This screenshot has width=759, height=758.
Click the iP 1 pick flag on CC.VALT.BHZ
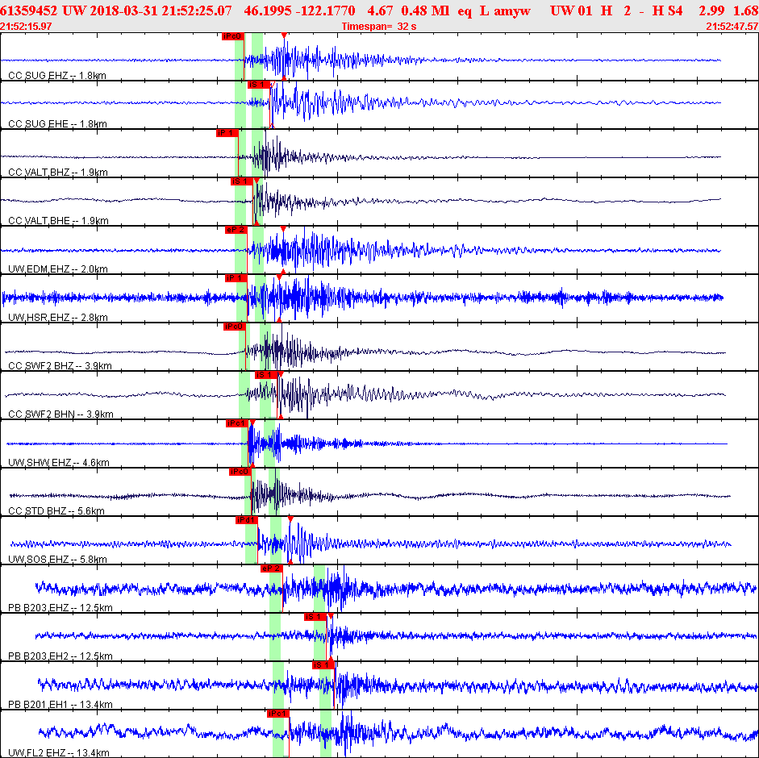[227, 133]
